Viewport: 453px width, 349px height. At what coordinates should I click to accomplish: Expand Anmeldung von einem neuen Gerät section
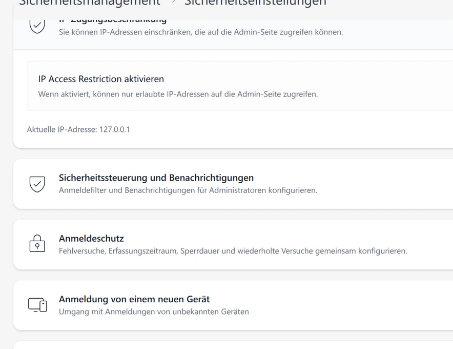pyautogui.click(x=233, y=305)
